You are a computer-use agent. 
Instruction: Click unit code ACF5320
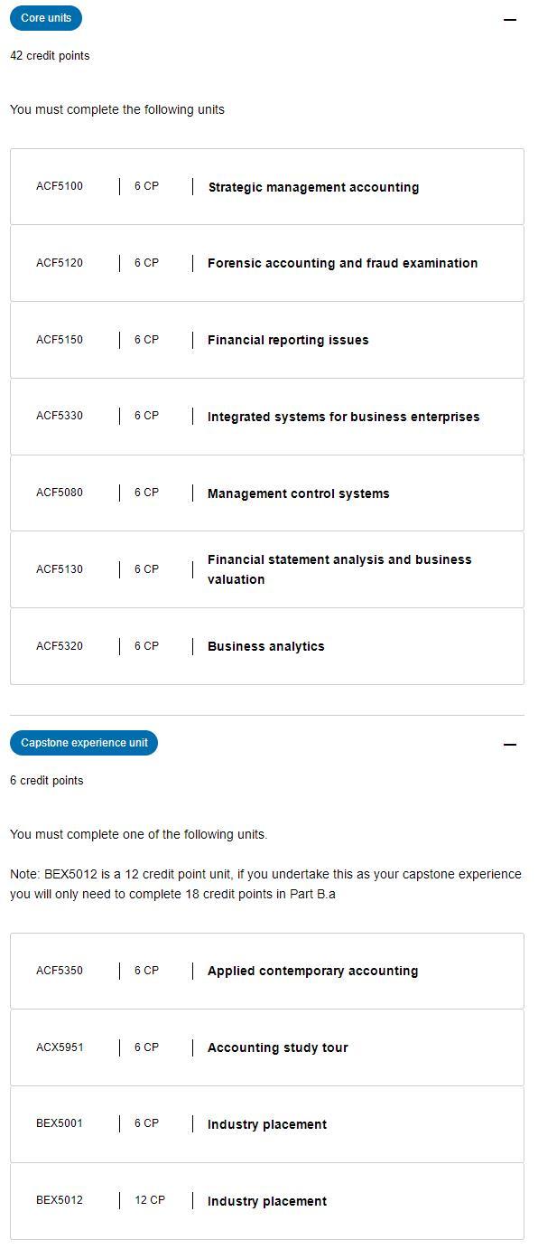coord(60,646)
